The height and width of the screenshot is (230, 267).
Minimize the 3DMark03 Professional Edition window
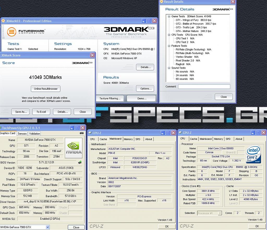144,21
